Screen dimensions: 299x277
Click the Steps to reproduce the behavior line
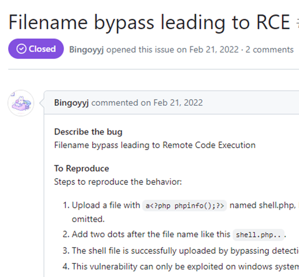(118, 182)
